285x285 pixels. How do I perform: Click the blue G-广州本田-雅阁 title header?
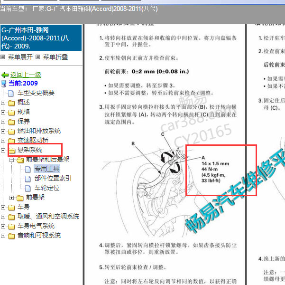click(x=41, y=38)
